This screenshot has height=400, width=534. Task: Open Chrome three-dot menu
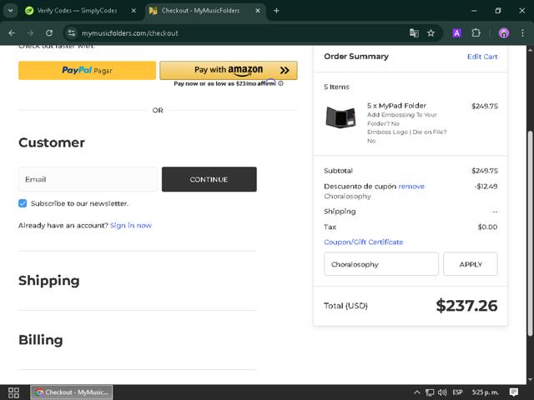coord(523,33)
